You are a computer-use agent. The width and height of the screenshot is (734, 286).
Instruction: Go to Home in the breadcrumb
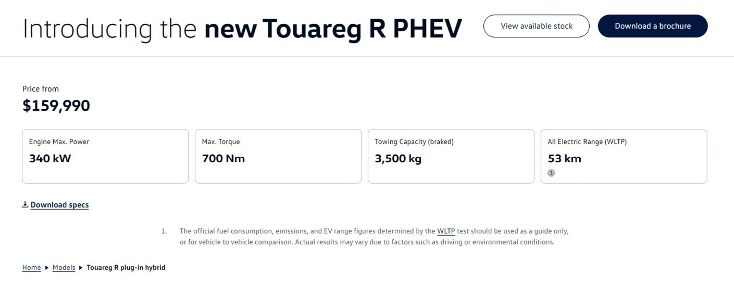tap(31, 268)
